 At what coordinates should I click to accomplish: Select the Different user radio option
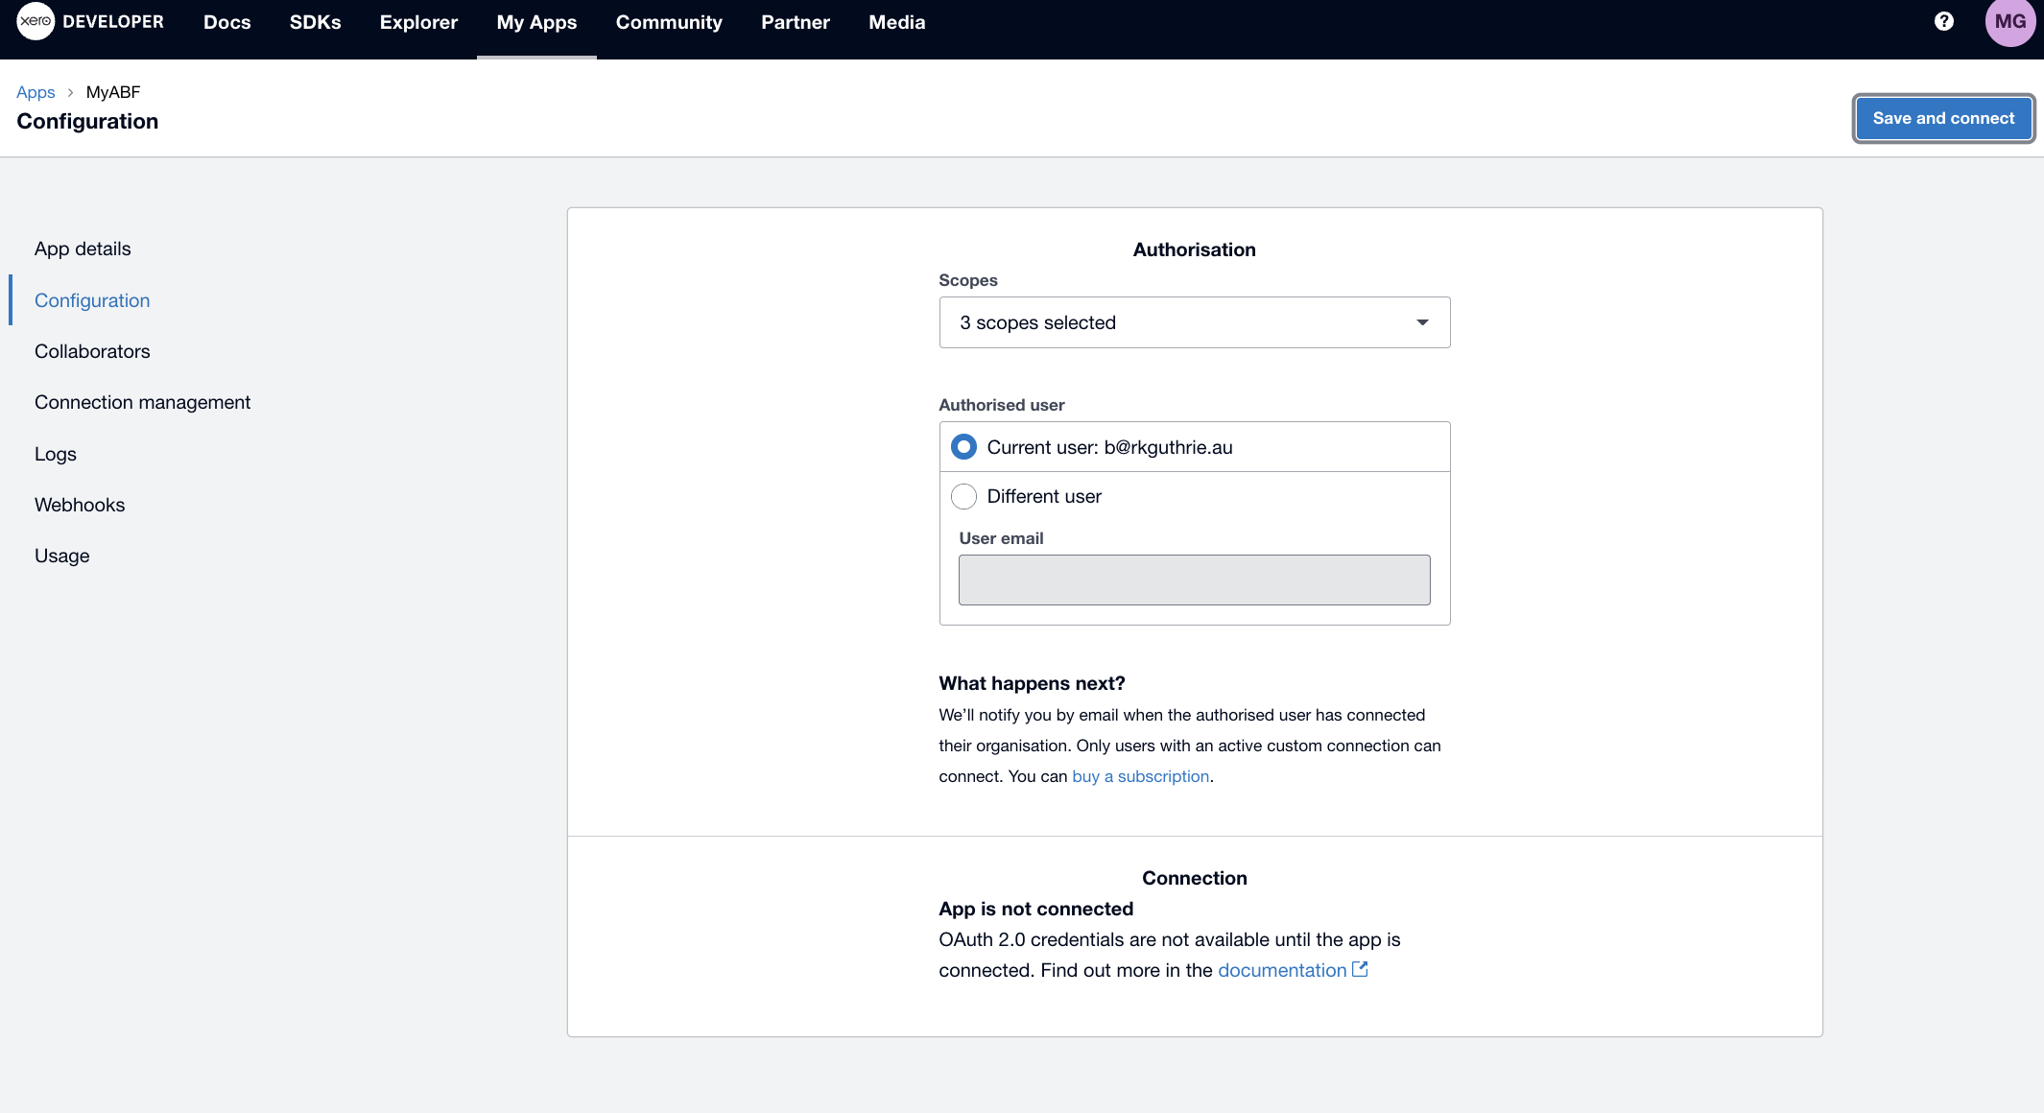pos(963,496)
